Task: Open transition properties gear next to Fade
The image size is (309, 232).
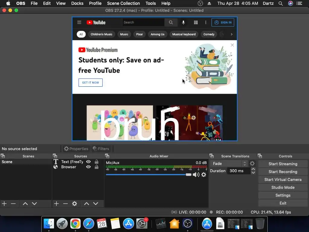Action: [252, 163]
